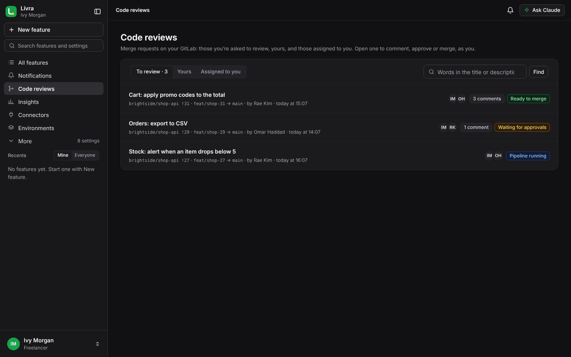Go to Notifications in the sidebar
The image size is (571, 357).
(x=54, y=76)
